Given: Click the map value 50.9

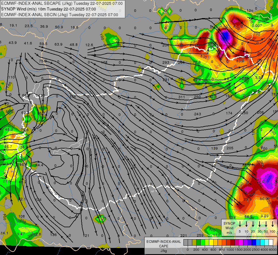Looking at the screenshot, I should coord(59,27).
